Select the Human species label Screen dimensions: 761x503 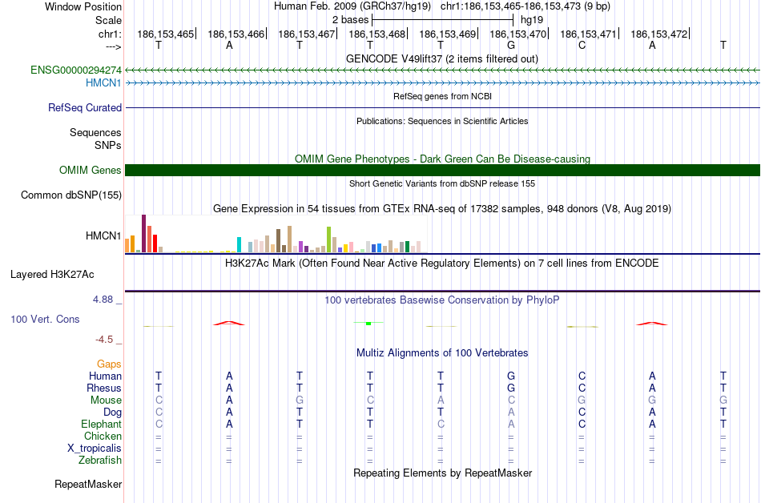click(x=105, y=376)
